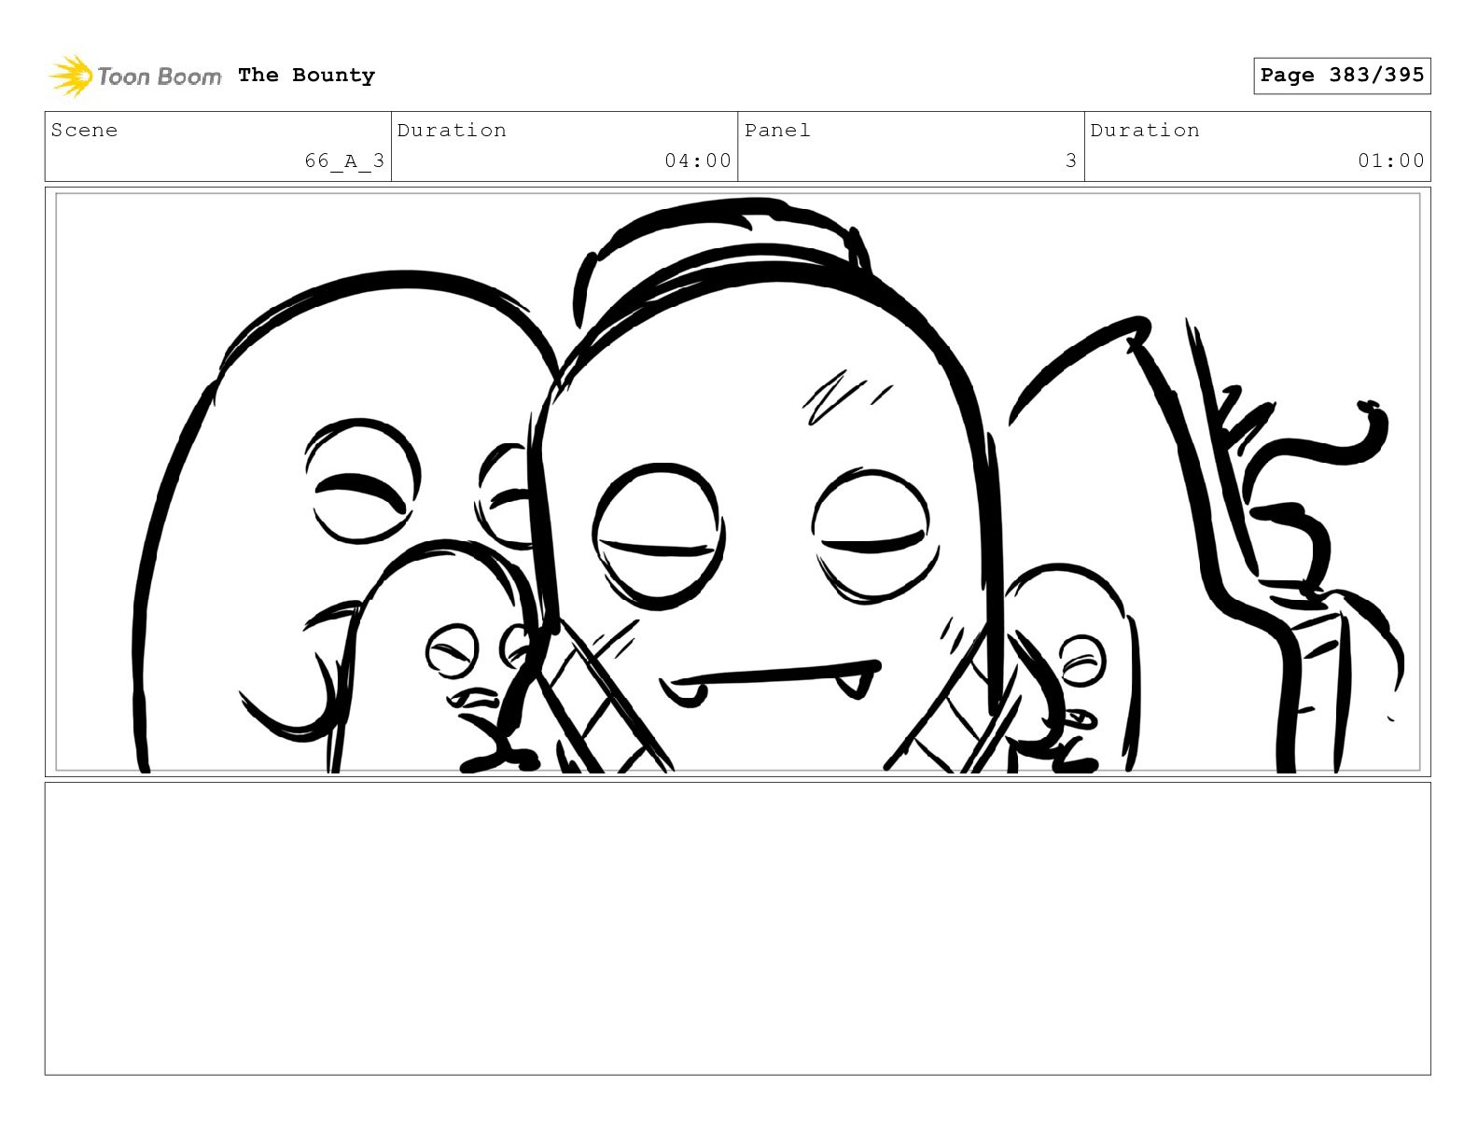
Task: Click the 'Page 383/395' page indicator
Action: 1342,76
